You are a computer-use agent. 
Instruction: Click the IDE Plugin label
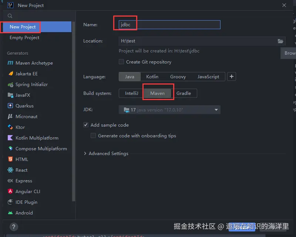[26, 202]
